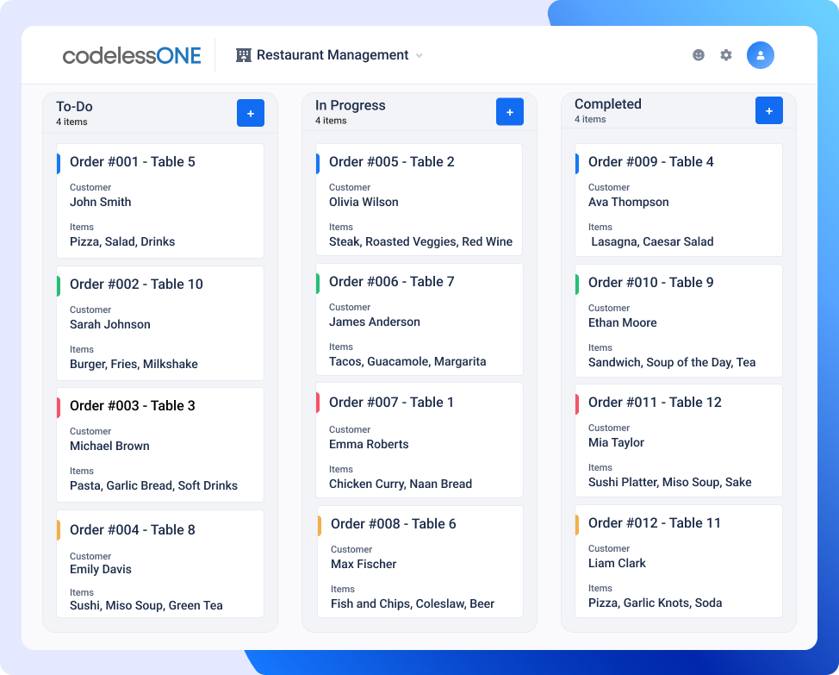Click items text Sushi, Miso Soup, Green Tea
This screenshot has height=675, width=839.
[x=146, y=605]
